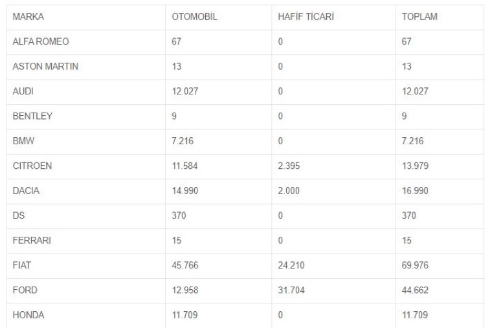Click FIAT otomobil value 45.766

(185, 265)
